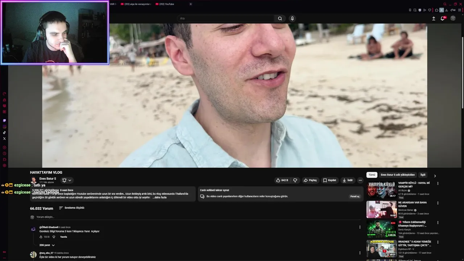The height and width of the screenshot is (261, 464).
Task: Expand description with ...daha fazla
Action: pos(159,198)
